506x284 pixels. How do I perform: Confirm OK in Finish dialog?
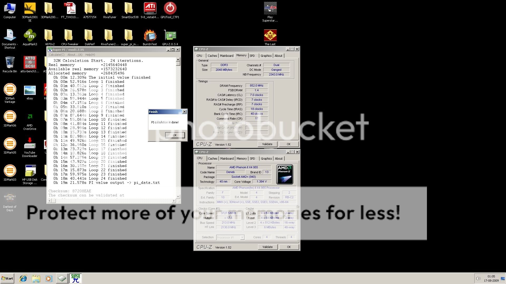pos(175,135)
